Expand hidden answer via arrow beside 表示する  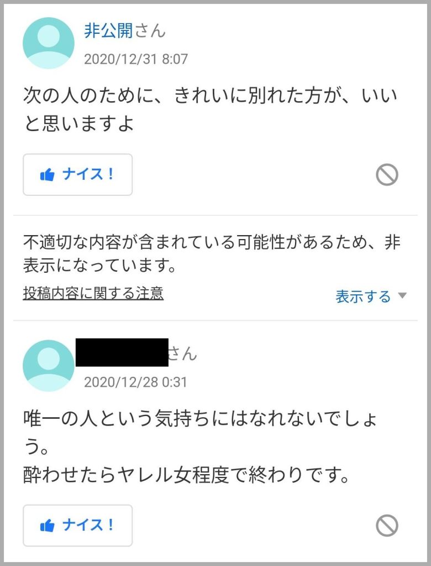coord(402,296)
